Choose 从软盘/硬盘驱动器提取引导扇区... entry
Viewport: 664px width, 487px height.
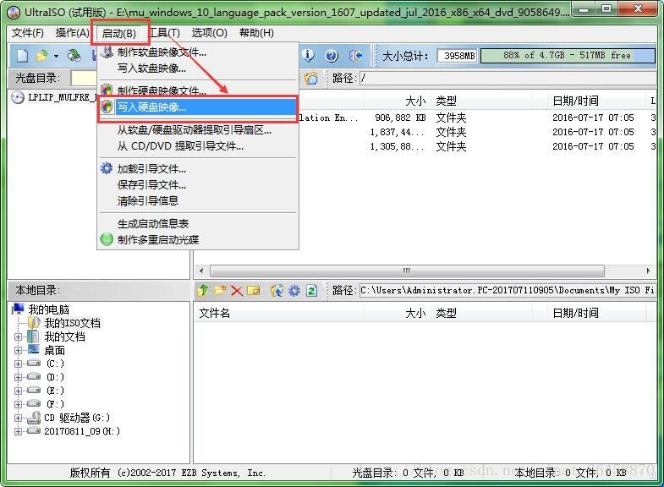tap(198, 130)
